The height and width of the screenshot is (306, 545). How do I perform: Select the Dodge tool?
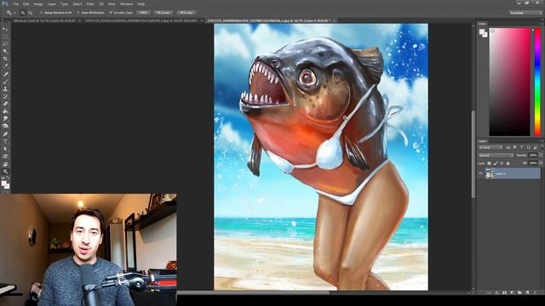pos(5,126)
